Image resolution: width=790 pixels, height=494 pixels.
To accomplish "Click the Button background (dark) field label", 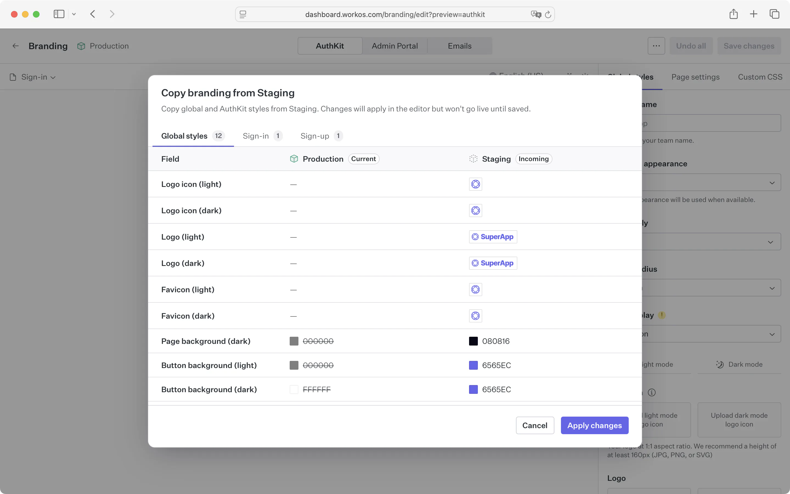I will (x=209, y=389).
